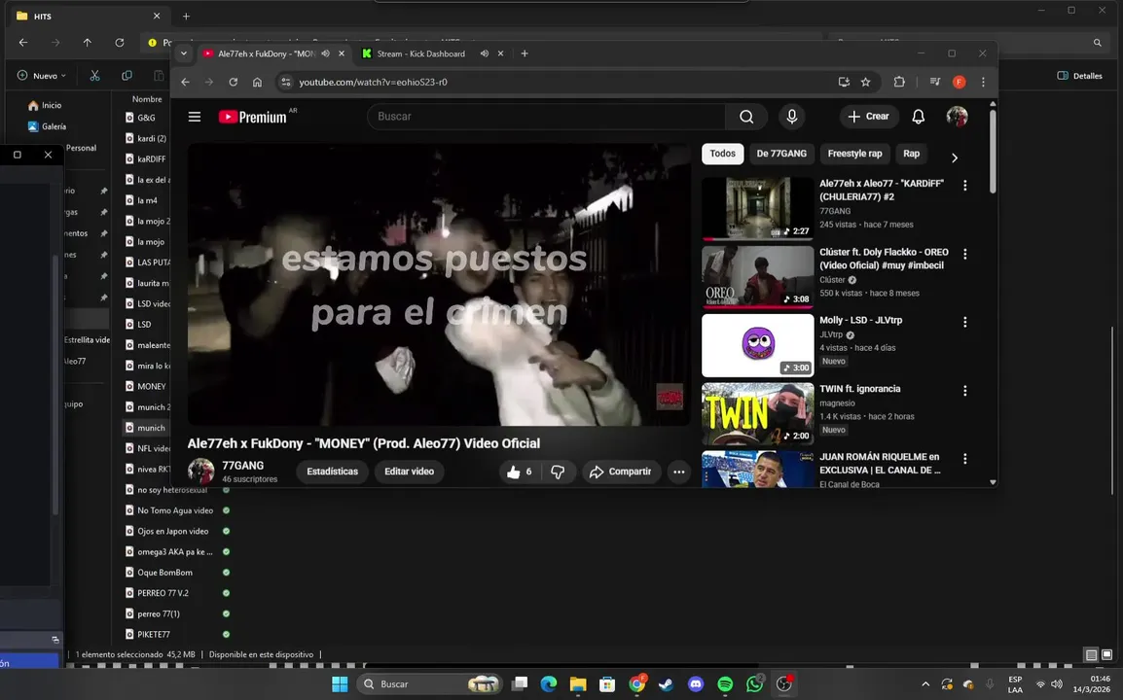This screenshot has width=1123, height=700.
Task: Mute the YouTube tab via speaker icon
Action: (x=325, y=53)
